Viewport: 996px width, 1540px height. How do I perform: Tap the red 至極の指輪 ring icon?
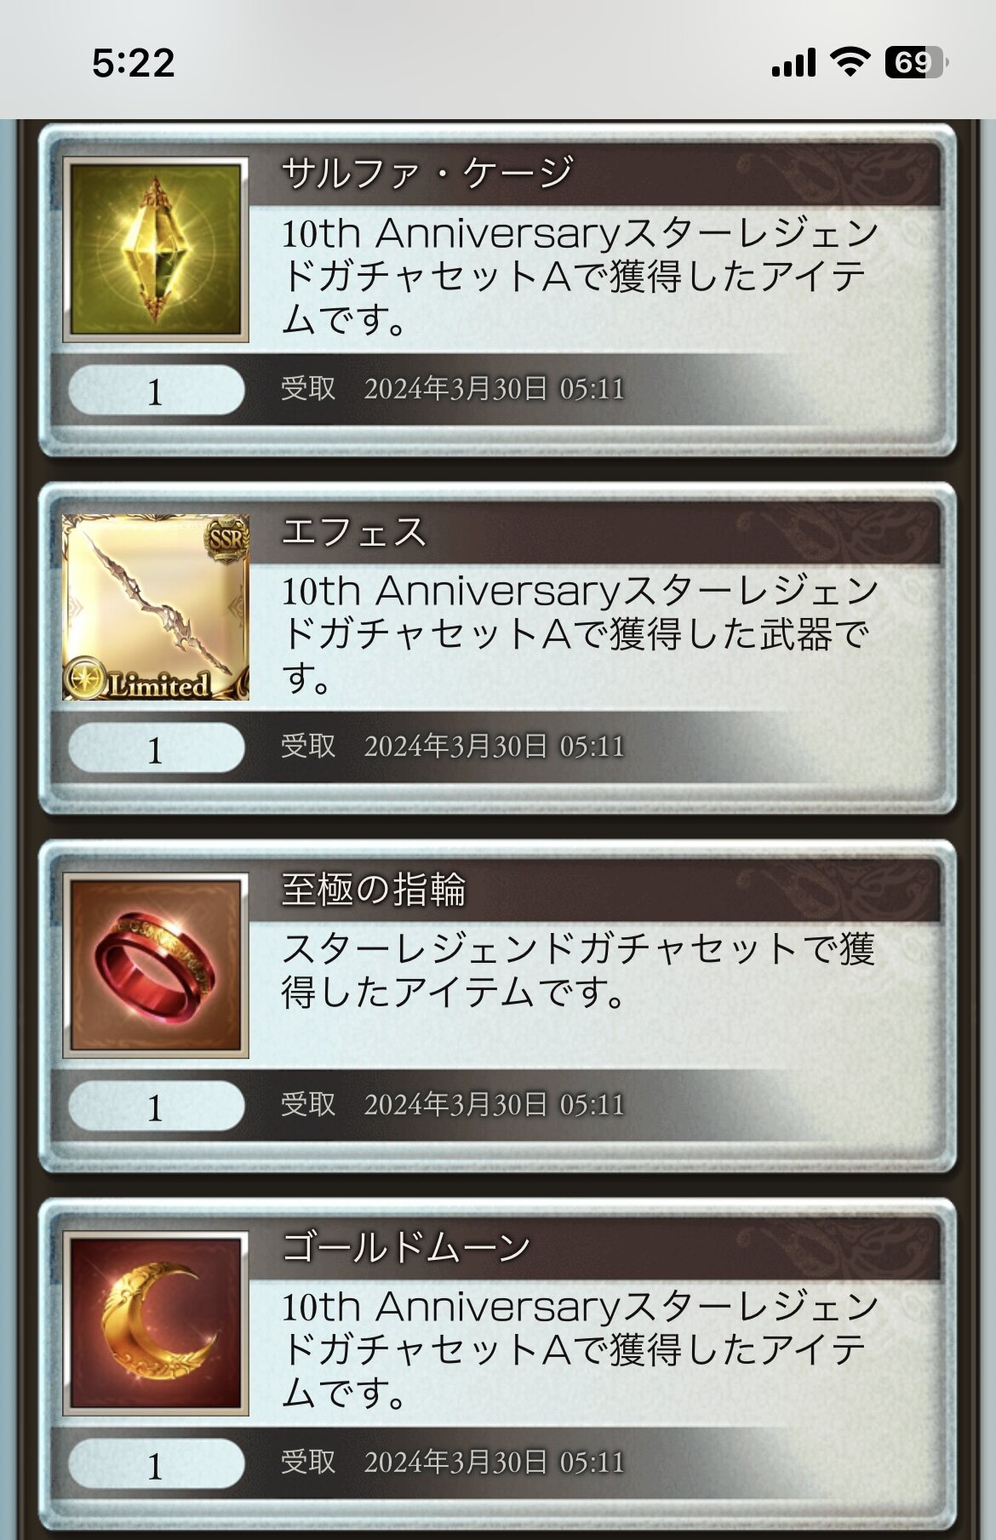(x=156, y=965)
